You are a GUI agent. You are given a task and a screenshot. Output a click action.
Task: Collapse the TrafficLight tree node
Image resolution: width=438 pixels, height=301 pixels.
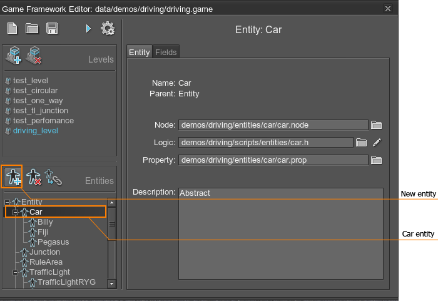click(16, 272)
